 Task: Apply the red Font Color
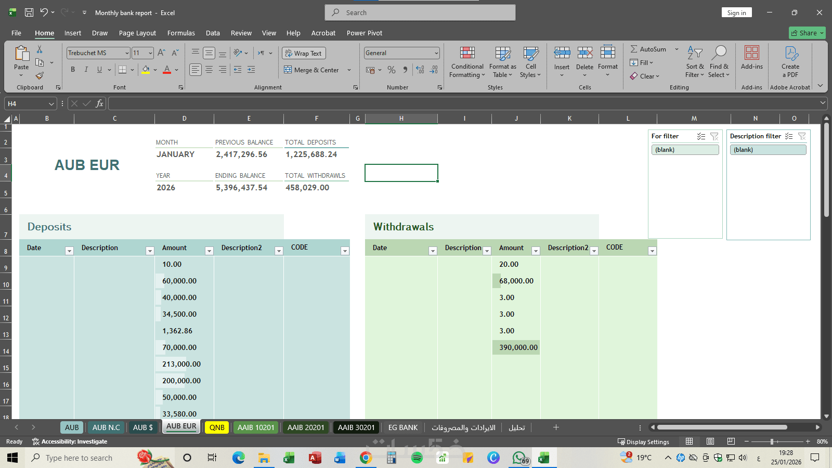[167, 70]
